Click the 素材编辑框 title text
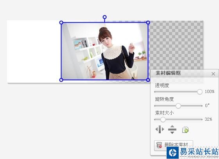219x159 pixels. pos(168,73)
